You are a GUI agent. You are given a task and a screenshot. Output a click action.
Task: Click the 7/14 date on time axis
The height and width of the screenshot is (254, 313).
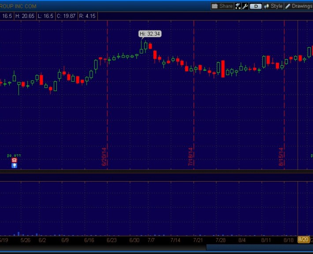pos(175,240)
